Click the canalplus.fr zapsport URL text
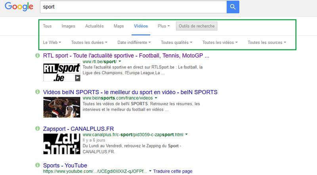The height and width of the screenshot is (175, 317). (x=133, y=134)
